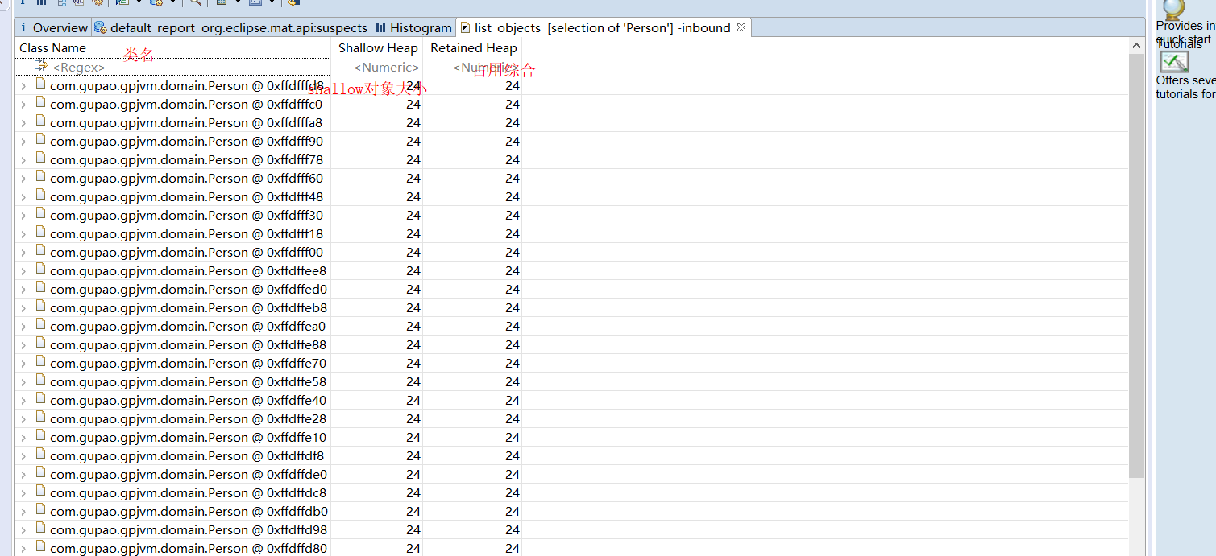
Task: Click the regex filter icon in Class Name row
Action: (x=42, y=66)
